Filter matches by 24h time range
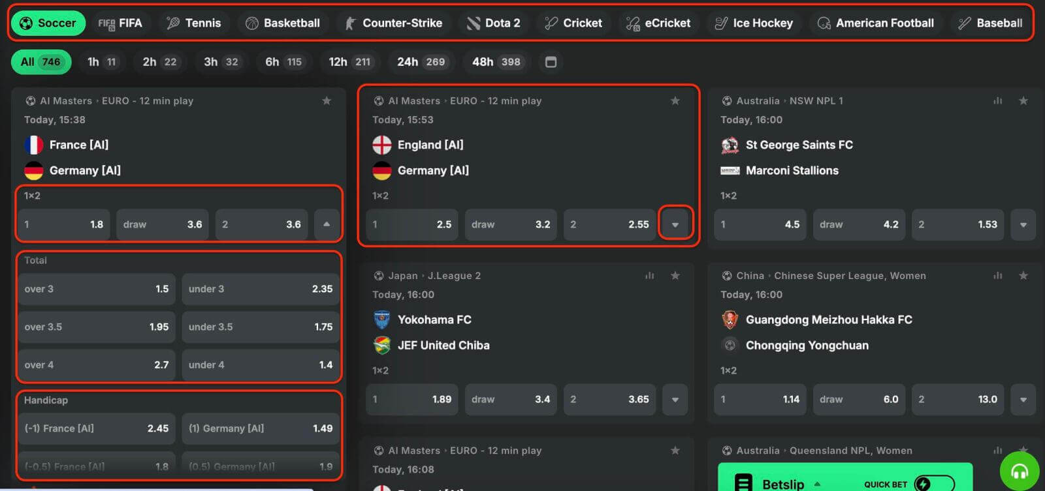 click(421, 62)
